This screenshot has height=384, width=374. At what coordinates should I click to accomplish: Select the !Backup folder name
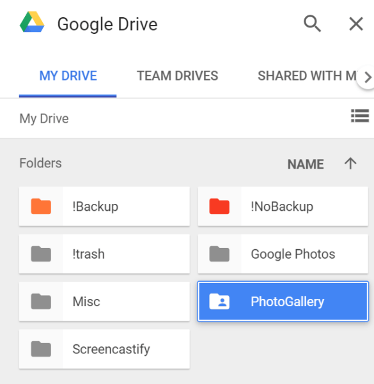[95, 206]
